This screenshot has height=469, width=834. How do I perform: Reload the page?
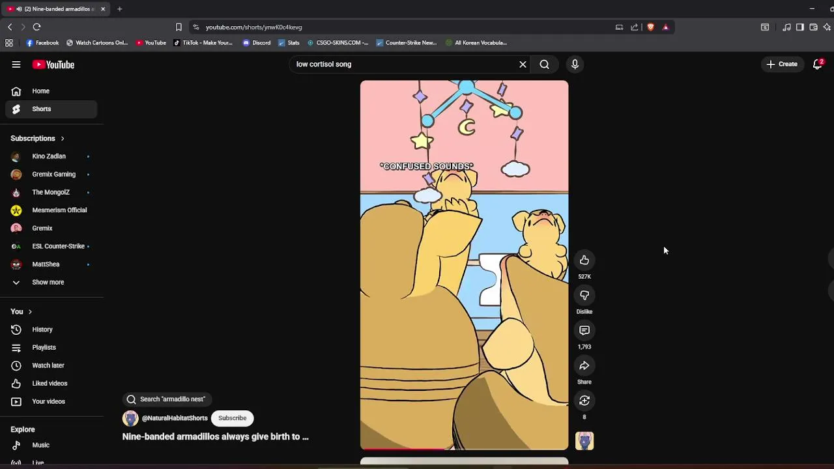(37, 27)
